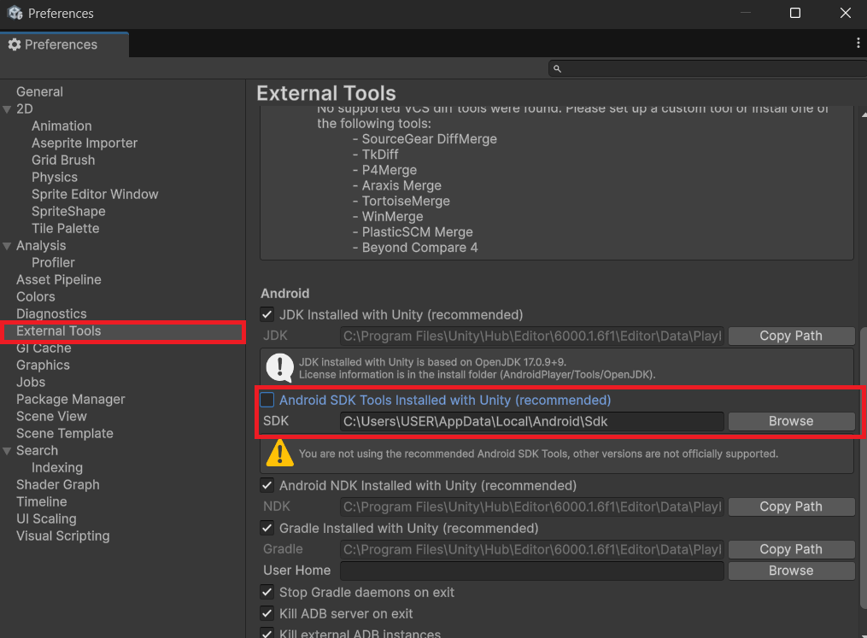Viewport: 867px width, 638px height.
Task: Open Graphics preferences
Action: click(x=43, y=366)
